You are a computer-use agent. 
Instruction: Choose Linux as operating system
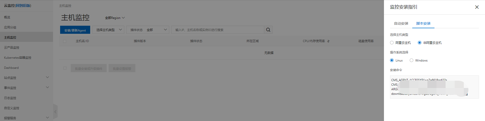click(x=392, y=60)
